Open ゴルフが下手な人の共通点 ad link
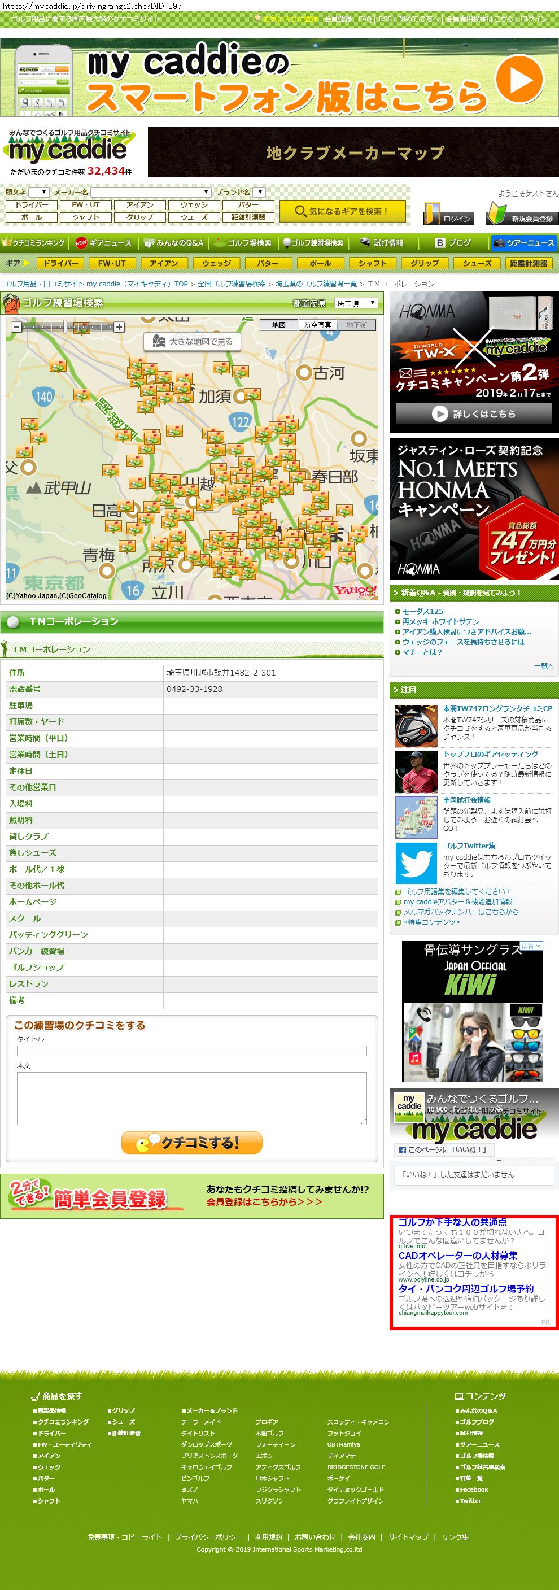This screenshot has height=1590, width=559. tap(452, 1222)
